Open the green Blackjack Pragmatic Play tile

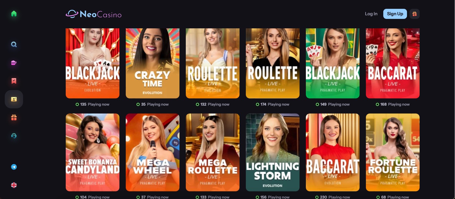tap(333, 63)
